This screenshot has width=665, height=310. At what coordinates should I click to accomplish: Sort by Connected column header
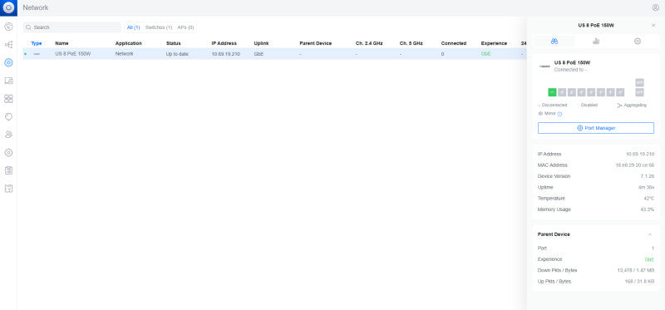point(453,43)
